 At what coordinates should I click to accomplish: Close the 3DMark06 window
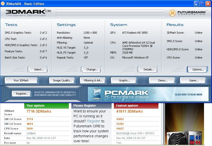[x=208, y=3]
